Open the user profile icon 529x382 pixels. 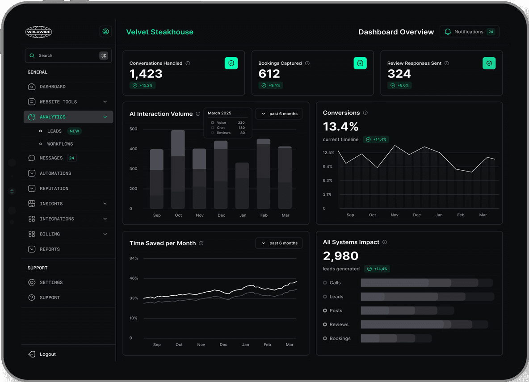[x=105, y=31]
